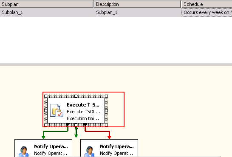Click the Schedule column header
The image size is (232, 157).
207,4
